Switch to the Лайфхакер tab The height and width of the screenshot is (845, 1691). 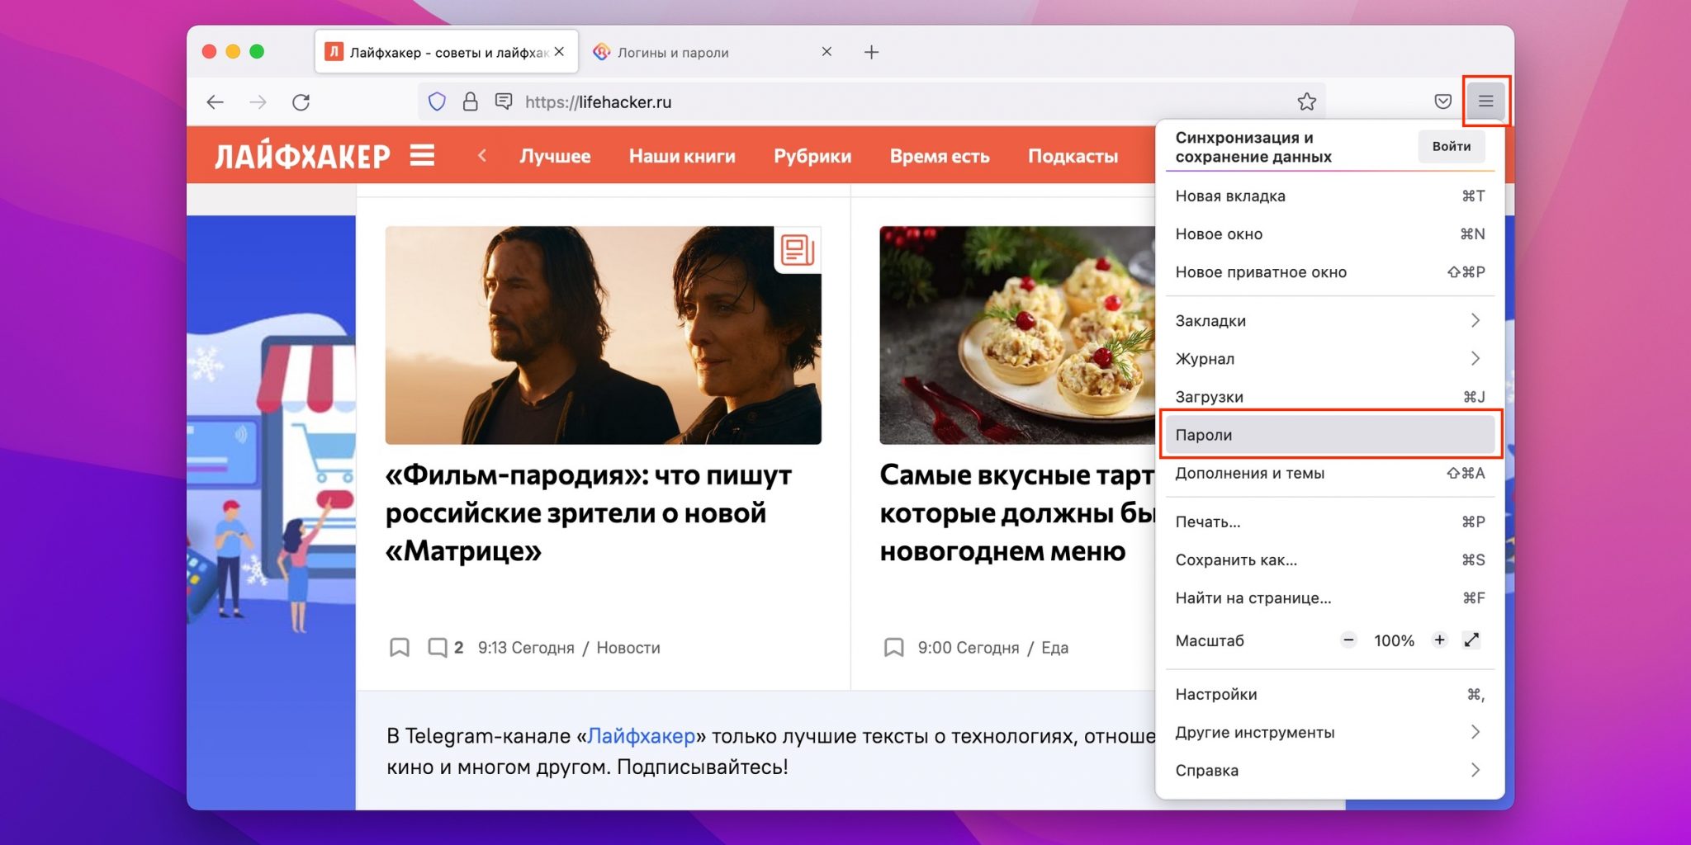pyautogui.click(x=447, y=52)
